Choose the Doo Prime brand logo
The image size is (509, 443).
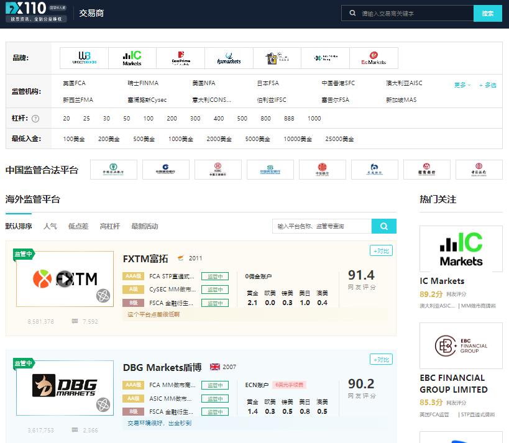(x=180, y=58)
